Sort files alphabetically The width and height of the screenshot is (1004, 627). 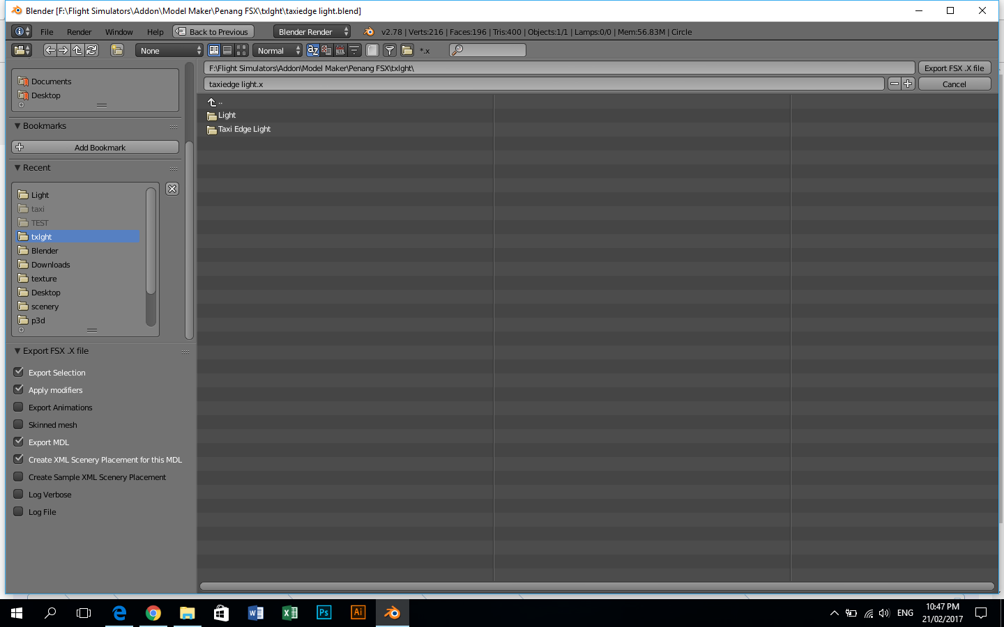(312, 49)
